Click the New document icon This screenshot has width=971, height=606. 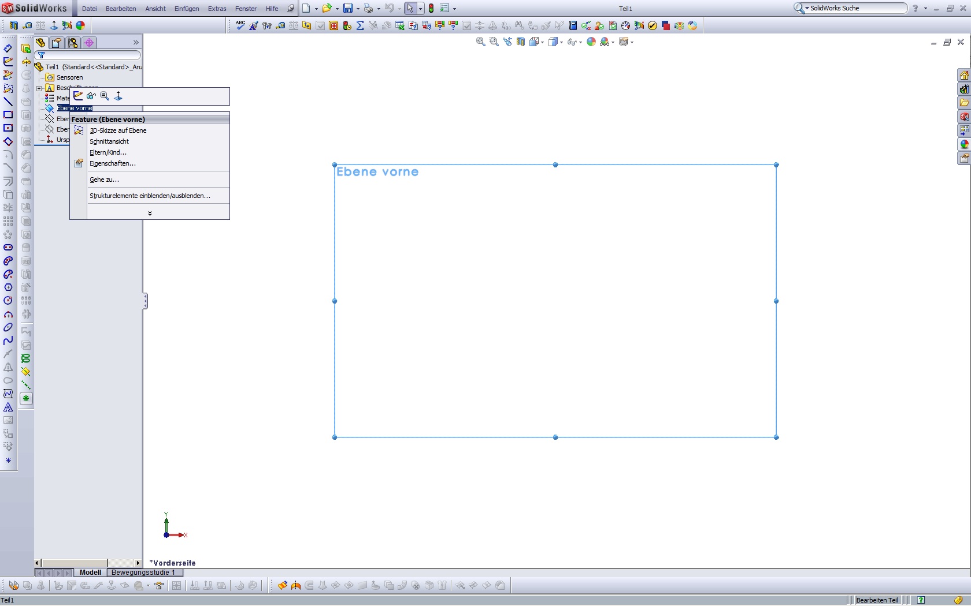[306, 8]
